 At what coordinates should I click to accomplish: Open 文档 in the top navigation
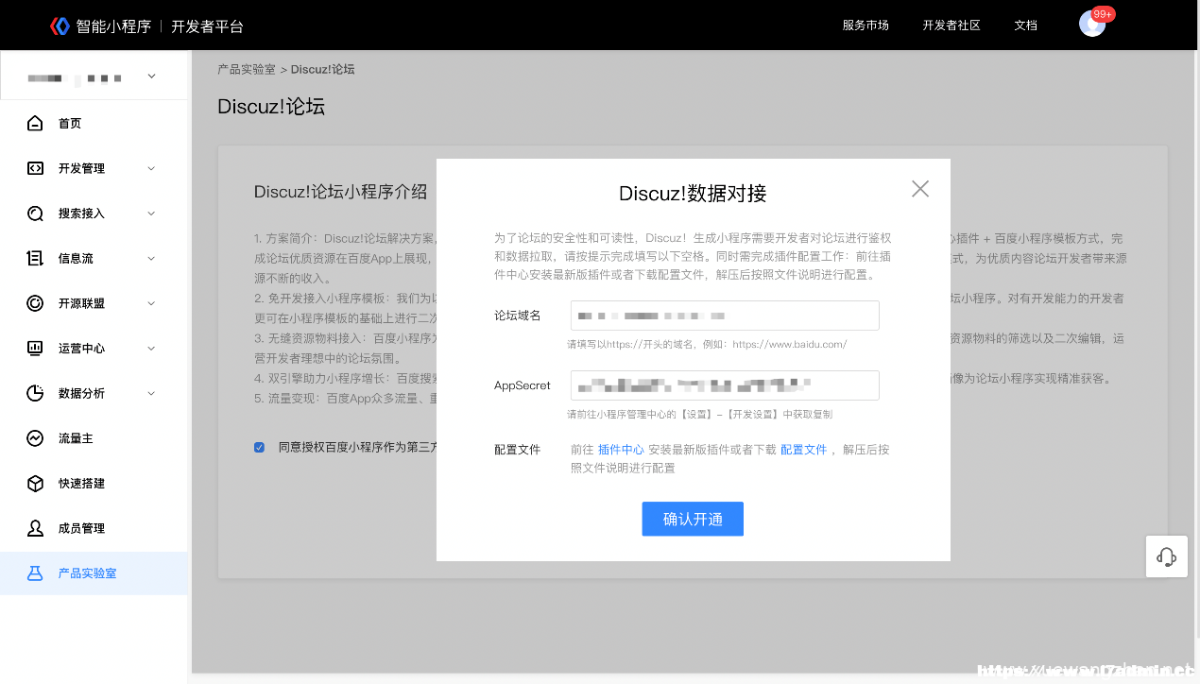(x=1025, y=26)
